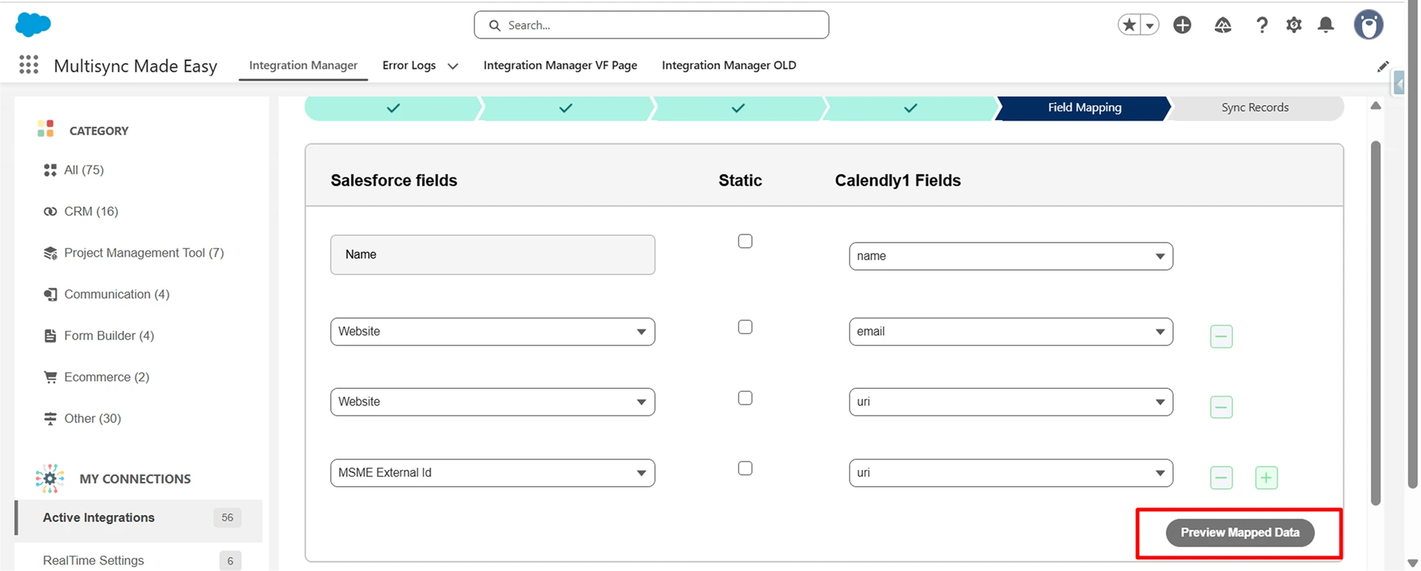Go to the fourth completed path step
1421x571 pixels.
pos(911,108)
